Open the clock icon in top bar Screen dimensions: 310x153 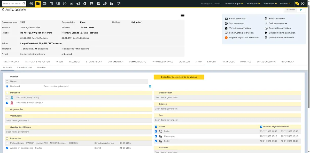[x=65, y=4]
